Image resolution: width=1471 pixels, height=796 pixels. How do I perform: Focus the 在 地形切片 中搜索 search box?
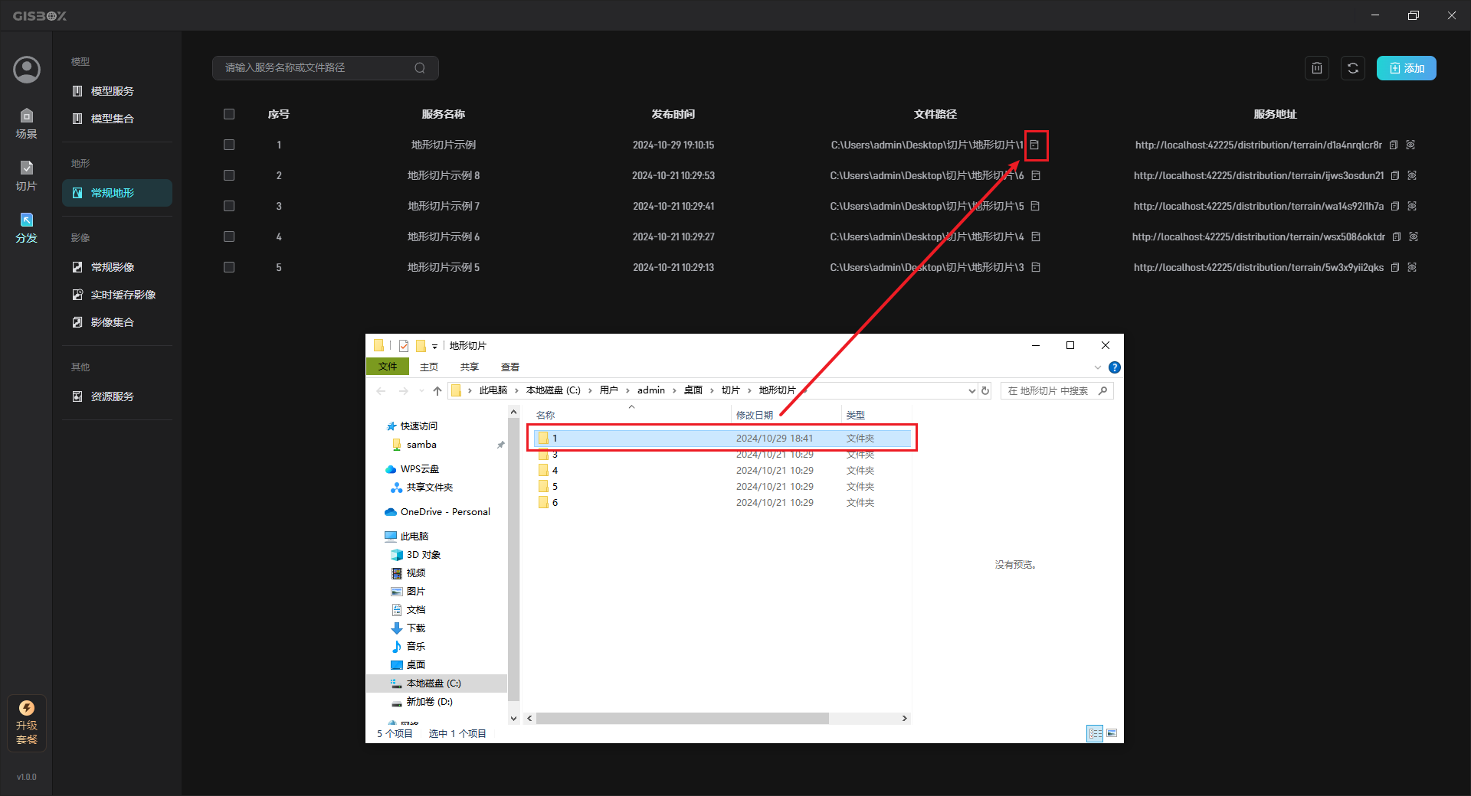[1056, 391]
